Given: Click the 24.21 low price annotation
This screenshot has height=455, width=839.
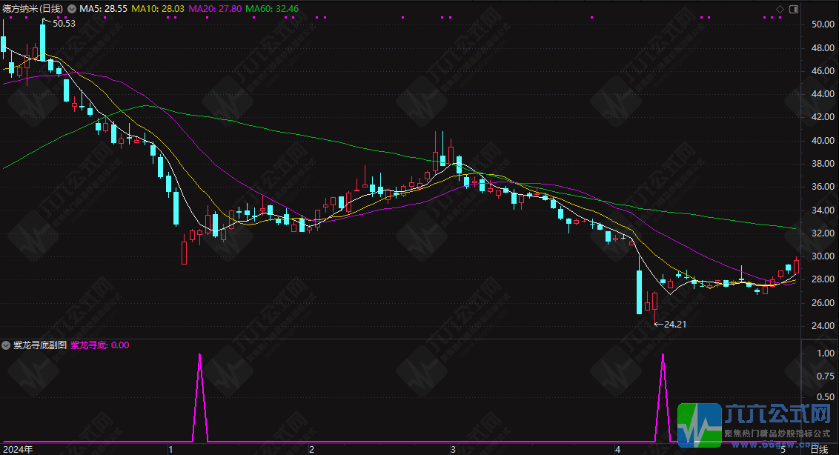Looking at the screenshot, I should tap(673, 324).
